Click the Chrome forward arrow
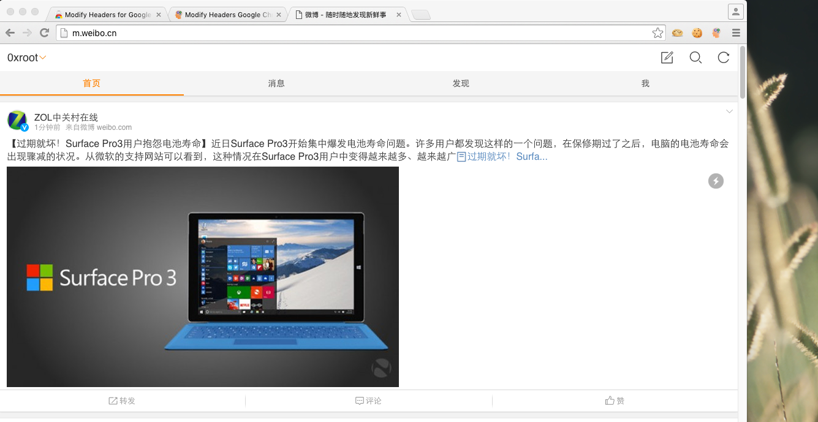Viewport: 818px width, 422px height. coord(27,33)
